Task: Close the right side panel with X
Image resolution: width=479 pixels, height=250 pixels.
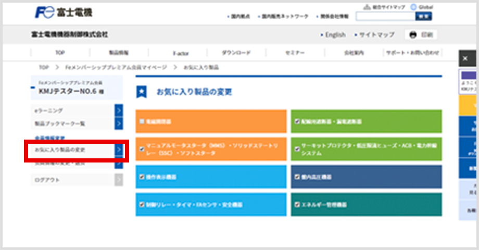Action: pos(465,58)
